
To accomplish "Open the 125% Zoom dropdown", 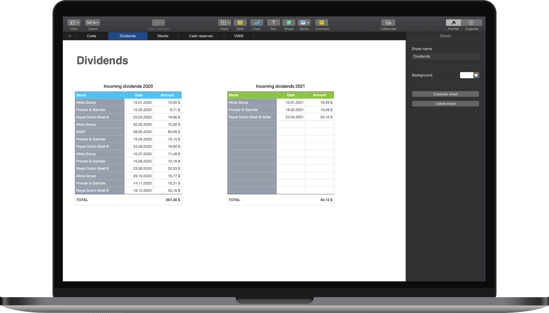I will point(93,23).
